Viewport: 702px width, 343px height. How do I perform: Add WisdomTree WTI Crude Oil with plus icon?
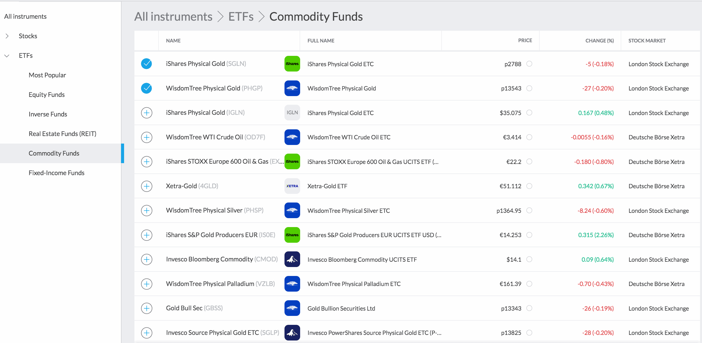point(146,137)
